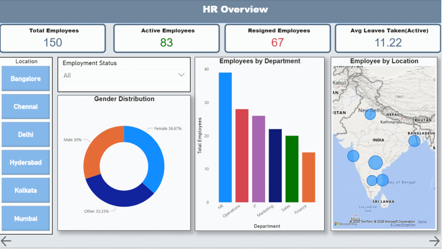Viewport: 442px width, 249px height.
Task: Open the Terms link on the map
Action: [422, 222]
